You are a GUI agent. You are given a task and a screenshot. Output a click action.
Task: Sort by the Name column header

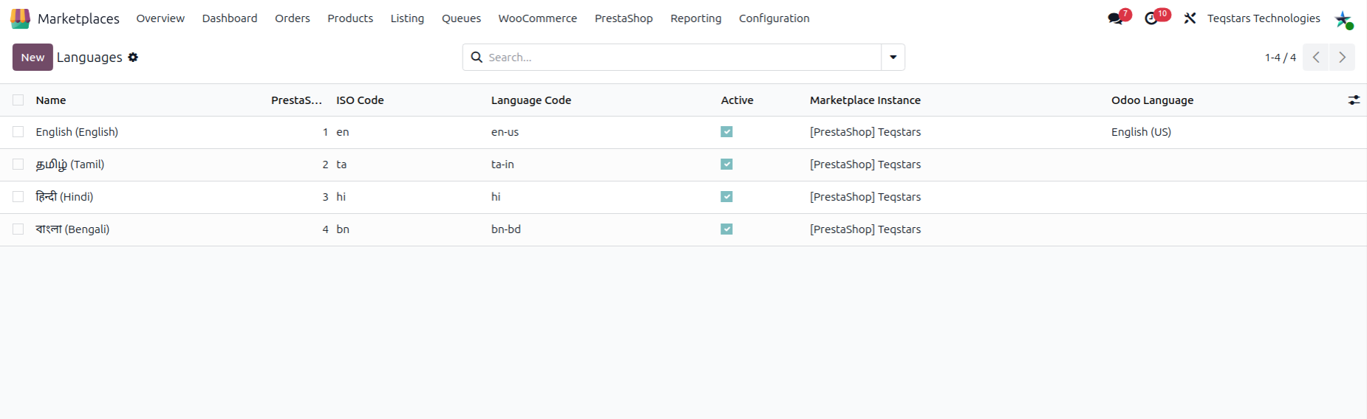click(51, 100)
